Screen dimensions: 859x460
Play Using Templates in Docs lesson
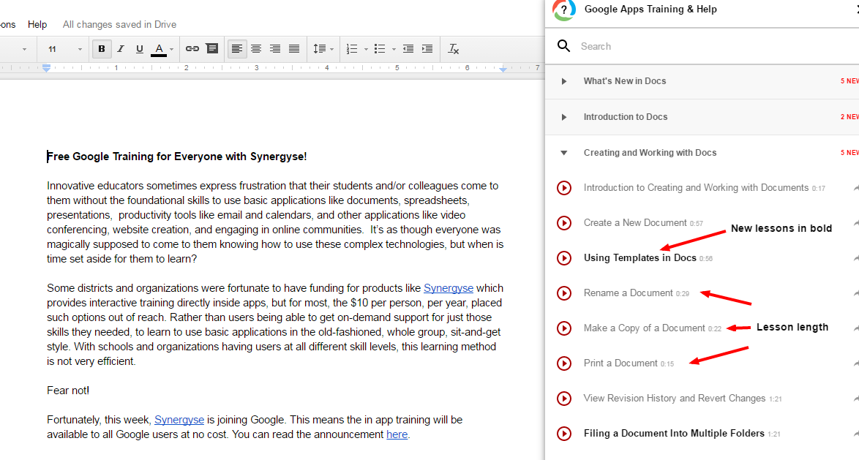tap(563, 258)
